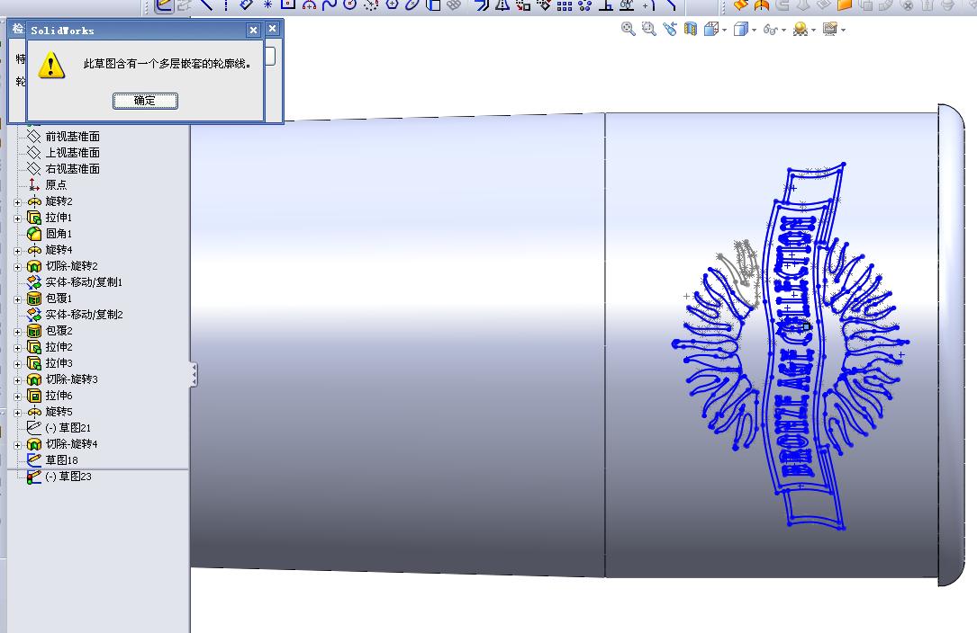Expand the 包覆1 feature node
This screenshot has width=977, height=633.
(17, 299)
